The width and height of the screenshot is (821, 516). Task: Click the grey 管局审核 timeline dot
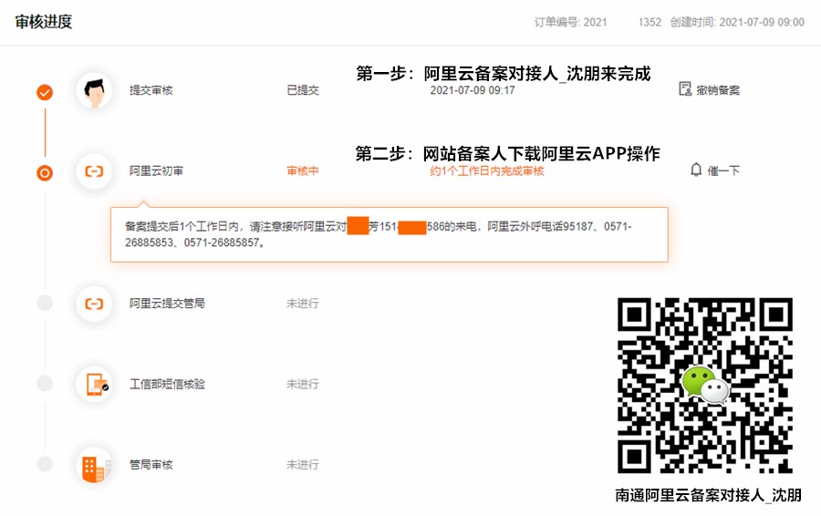tap(45, 464)
